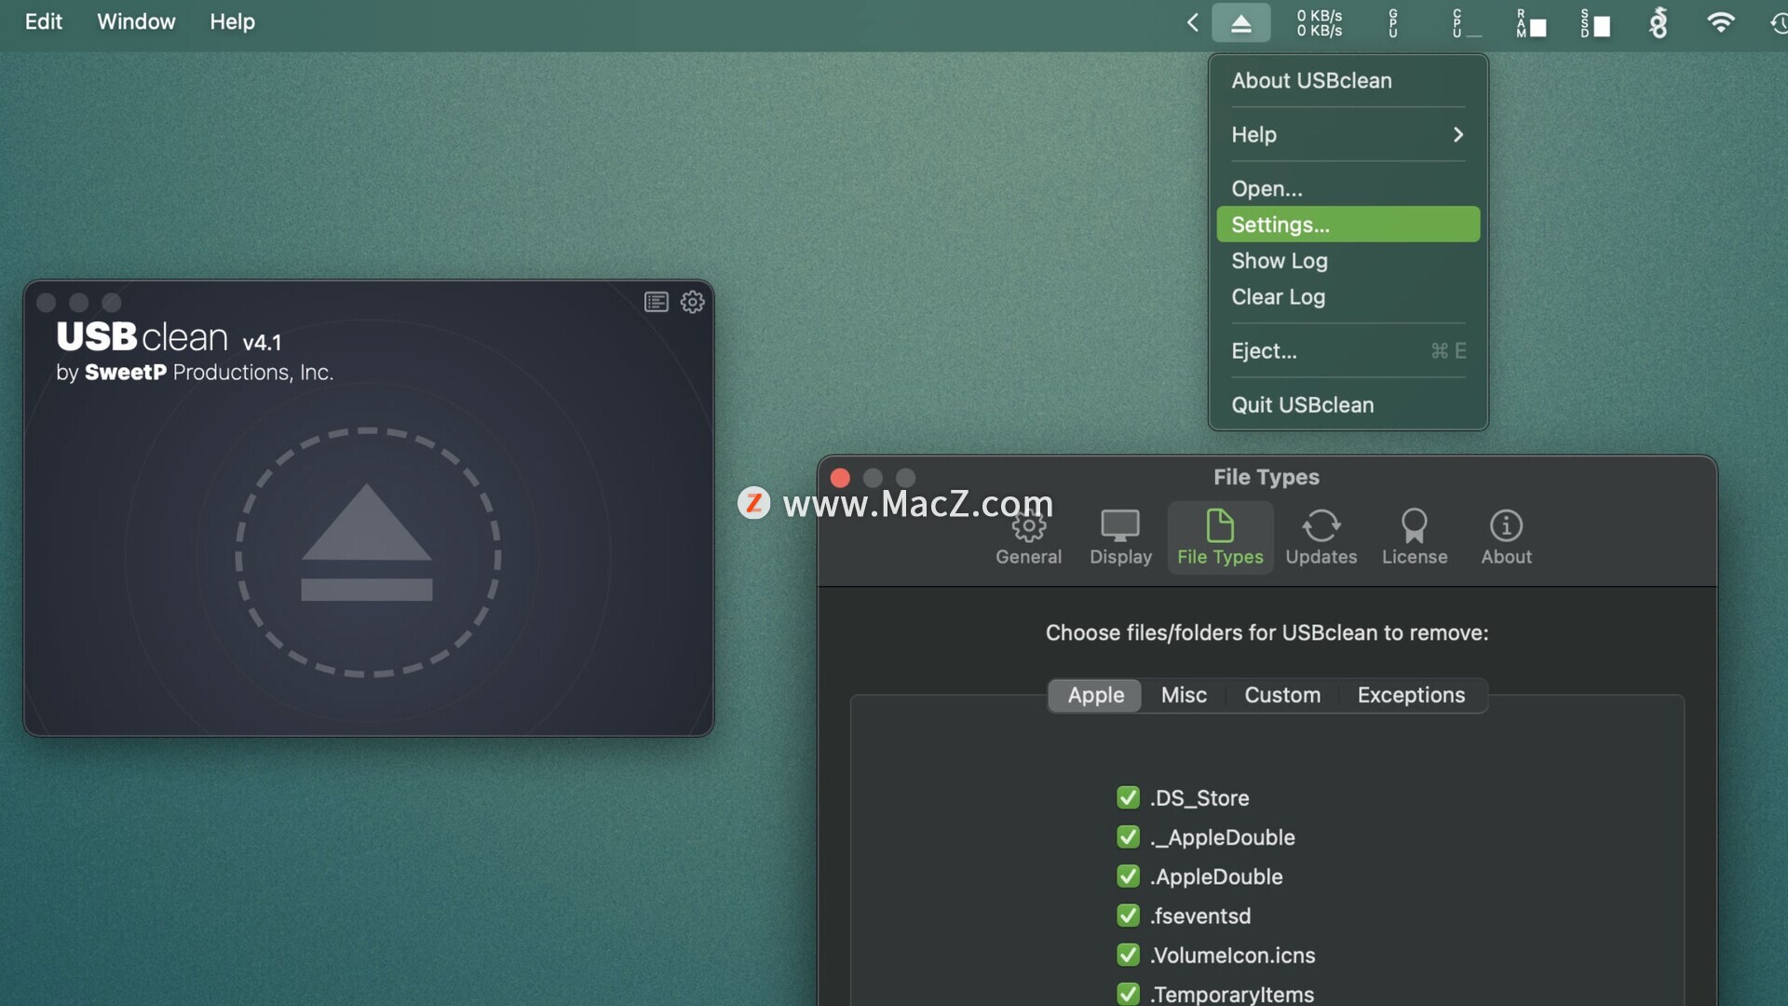Open the Help menu in menu bar
This screenshot has width=1788, height=1006.
click(232, 21)
